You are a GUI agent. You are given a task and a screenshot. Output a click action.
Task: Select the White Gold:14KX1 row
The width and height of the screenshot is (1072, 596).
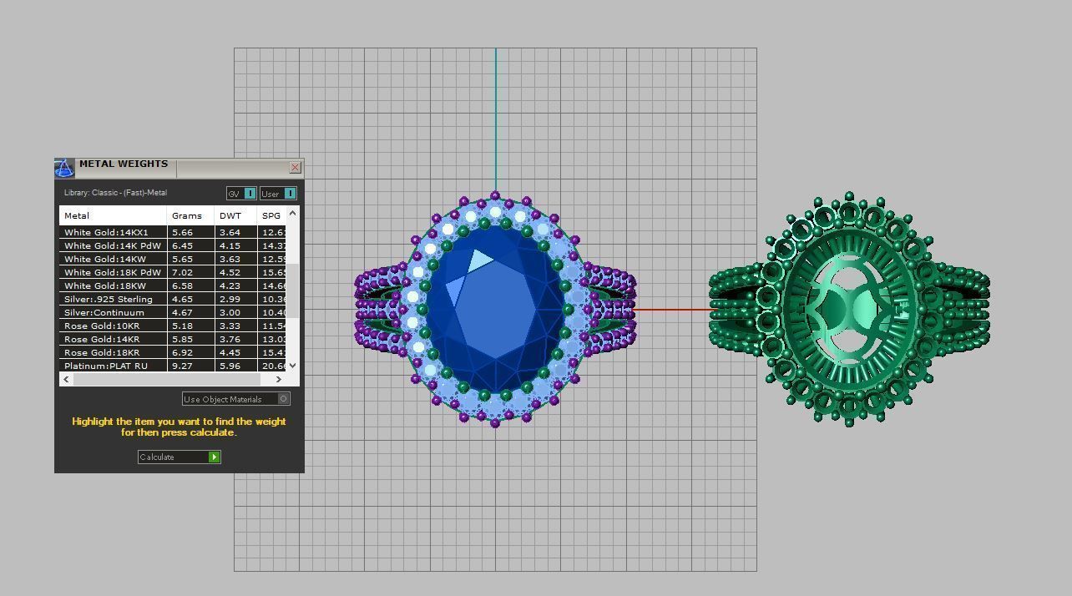173,232
